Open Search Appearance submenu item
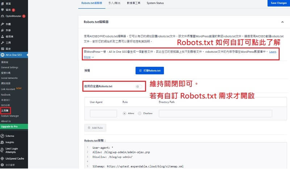Image resolution: width=290 pixels, height=169 pixels. tap(6, 73)
